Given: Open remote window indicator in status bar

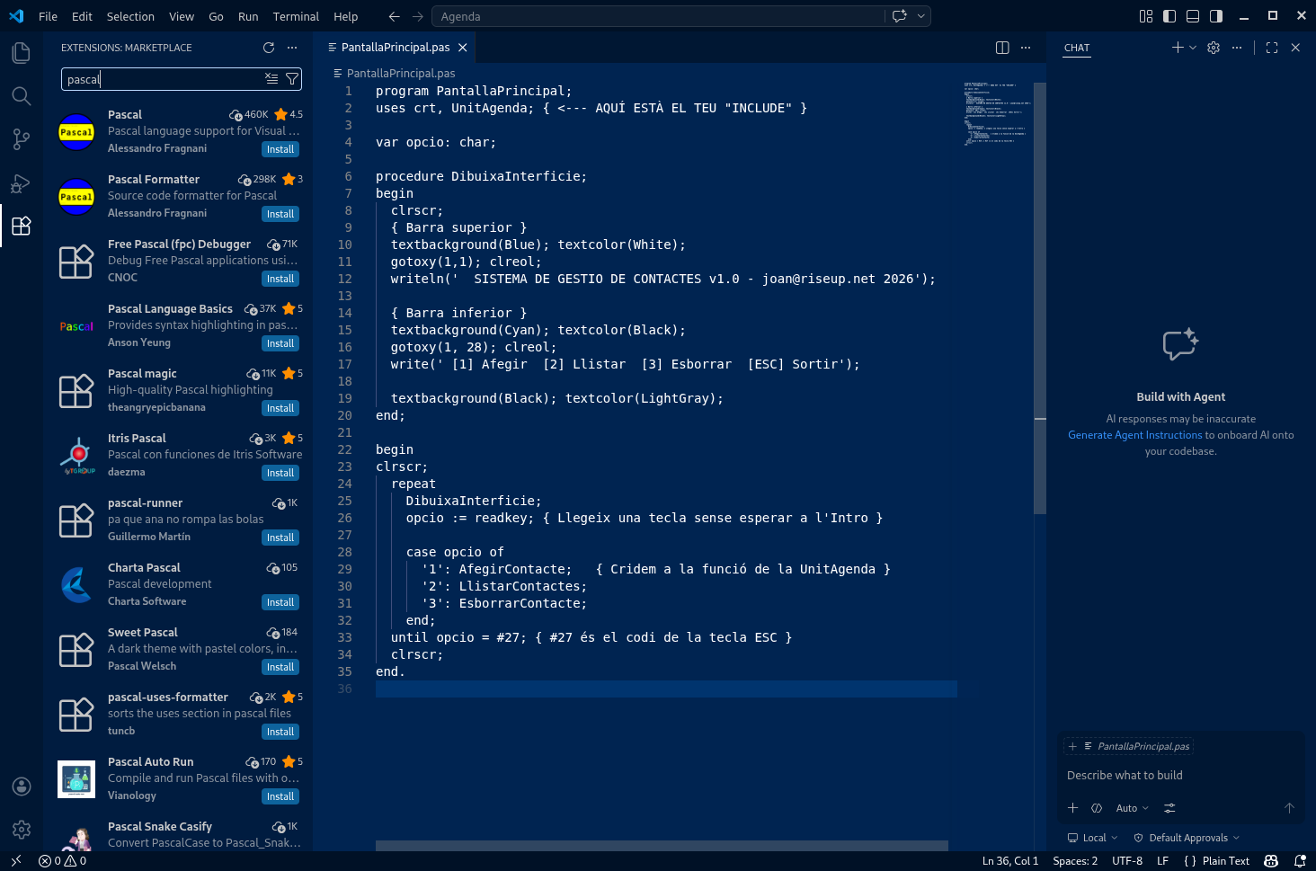Looking at the screenshot, I should pyautogui.click(x=15, y=861).
